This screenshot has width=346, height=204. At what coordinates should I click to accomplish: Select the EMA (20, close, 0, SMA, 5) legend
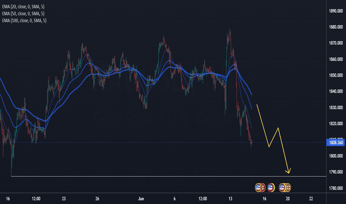tap(23, 7)
